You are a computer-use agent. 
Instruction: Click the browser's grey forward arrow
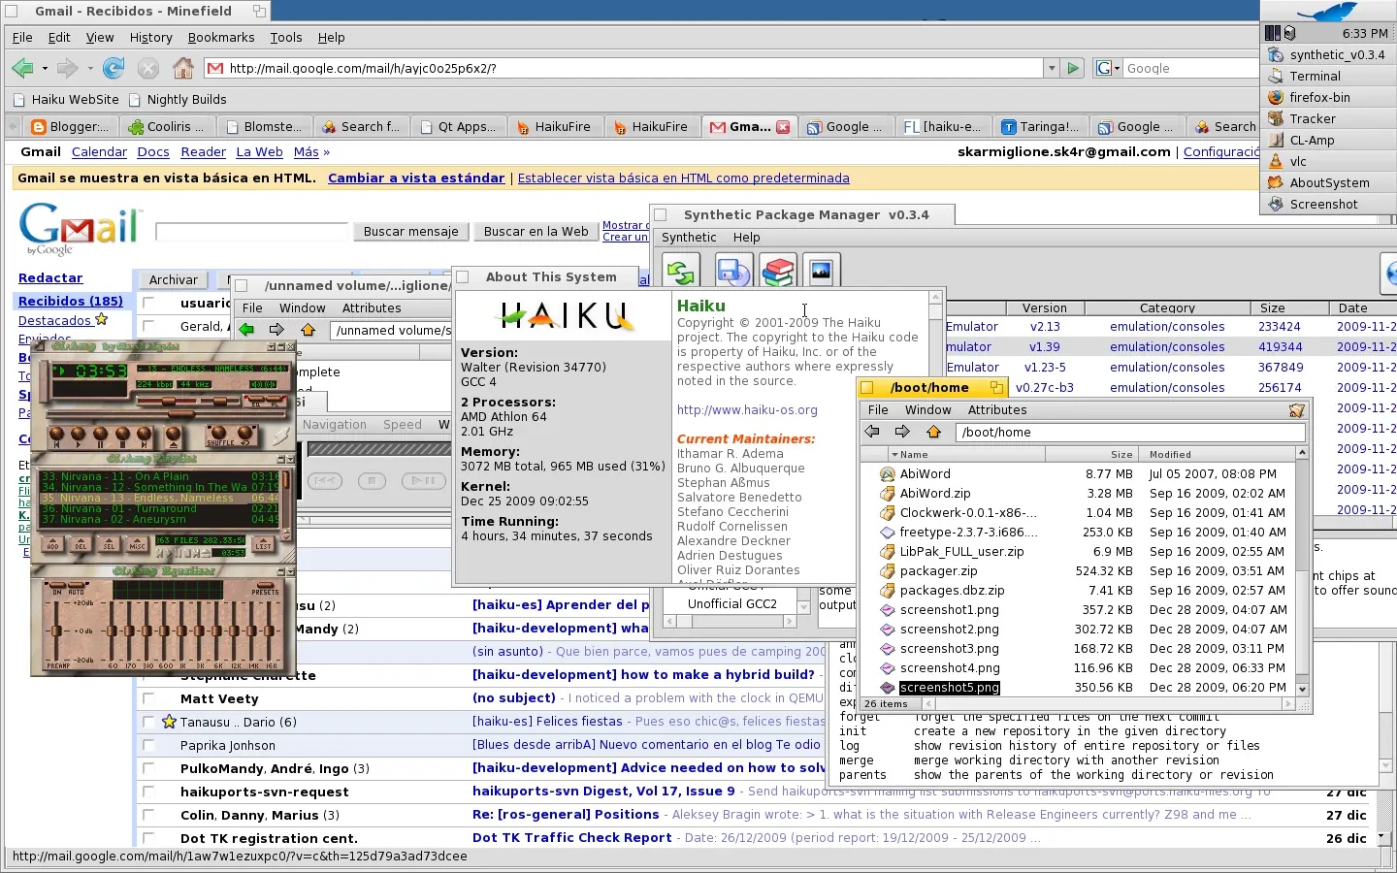click(x=67, y=68)
